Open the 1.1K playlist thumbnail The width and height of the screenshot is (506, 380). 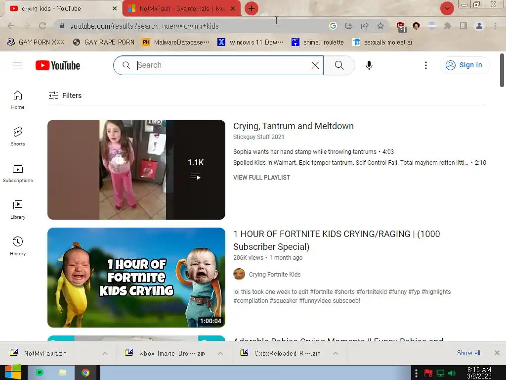(136, 170)
